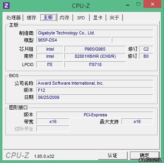The height and width of the screenshot is (163, 164).
Task: Click southbridge value 82801HB/HR (ICH8/R)
Action: 95,56
